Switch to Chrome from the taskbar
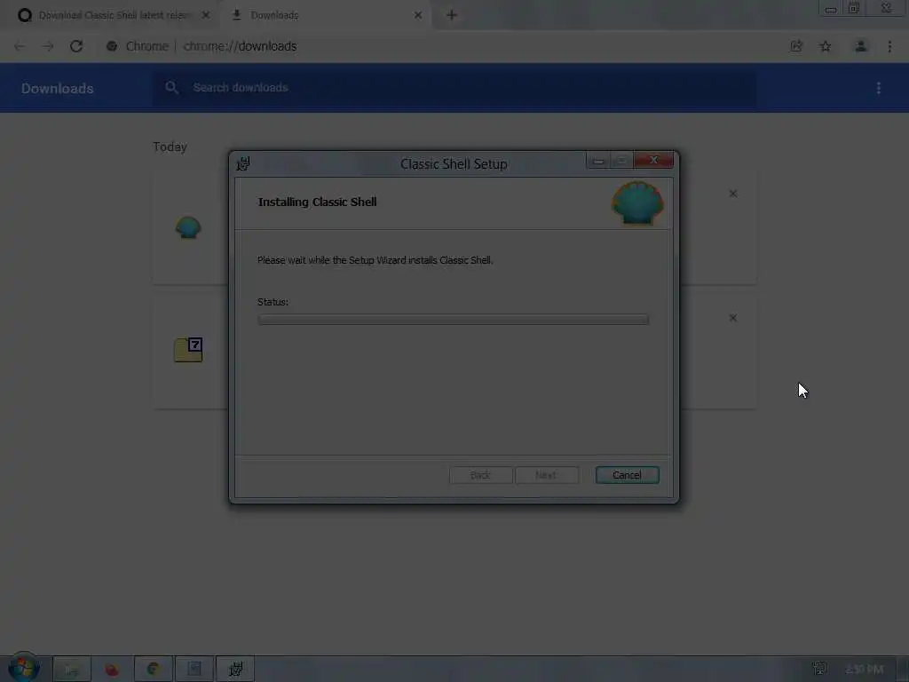 pos(153,670)
